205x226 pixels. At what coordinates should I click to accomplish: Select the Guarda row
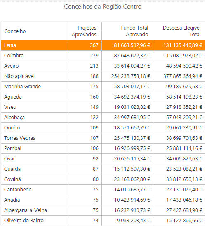[103, 169]
